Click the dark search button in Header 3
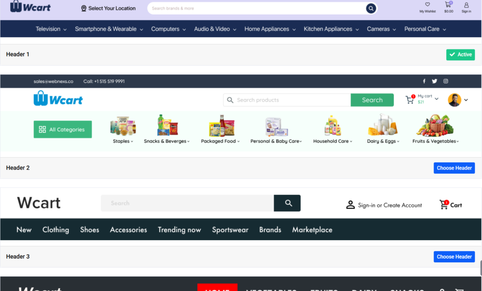 coord(287,203)
